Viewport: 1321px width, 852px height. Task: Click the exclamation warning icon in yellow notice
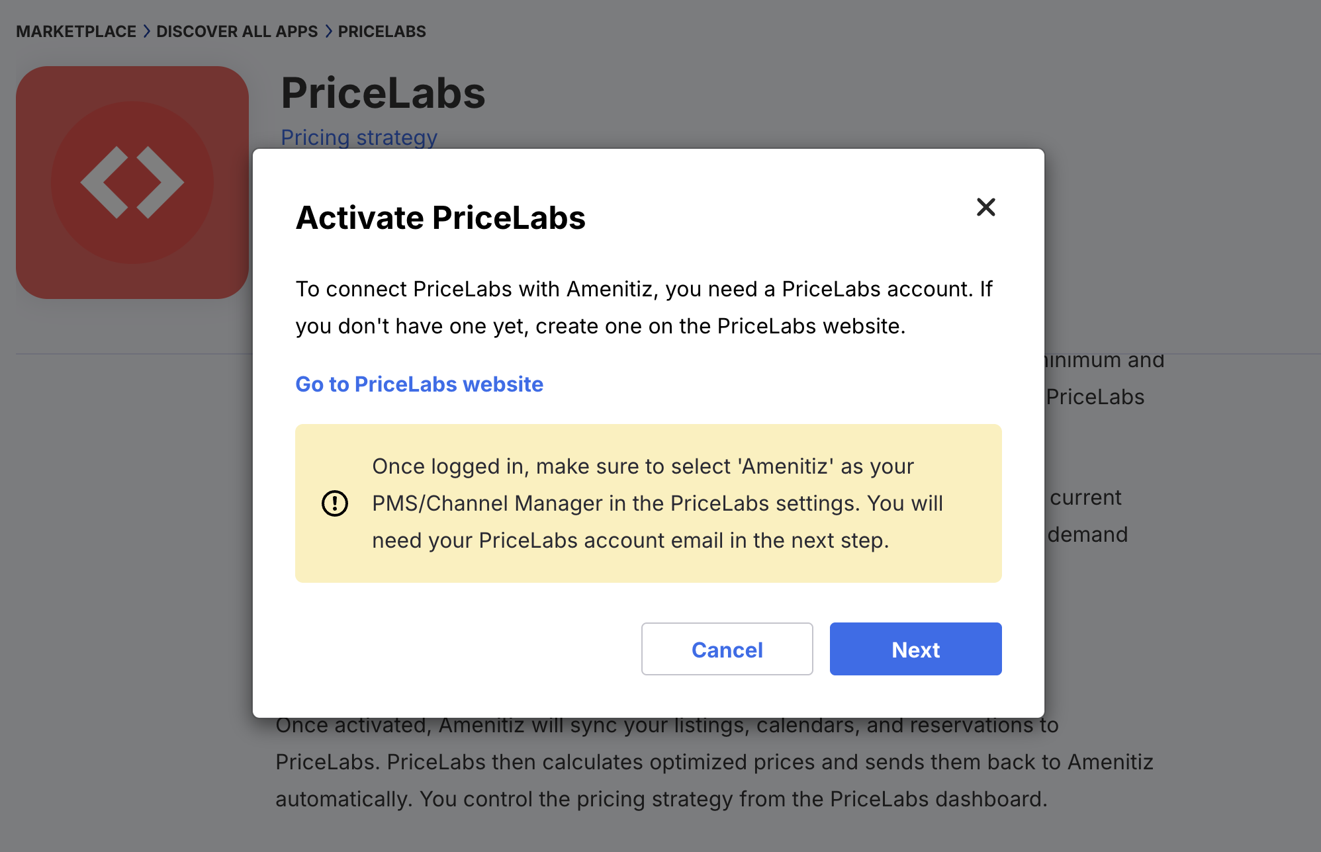point(335,503)
